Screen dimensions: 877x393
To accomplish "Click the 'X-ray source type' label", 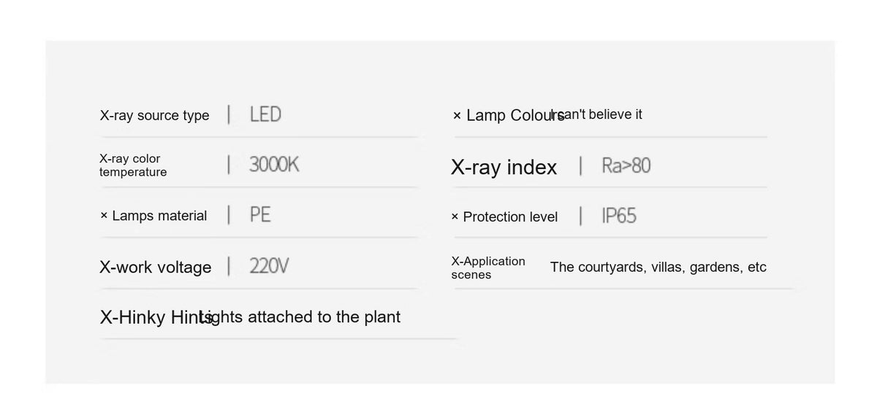I will 154,115.
